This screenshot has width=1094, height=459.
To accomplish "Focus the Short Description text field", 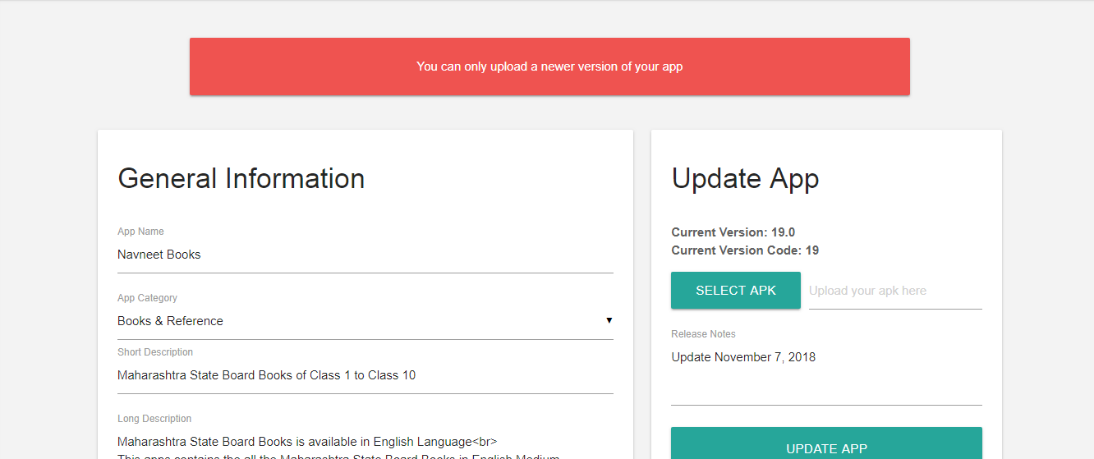I will coord(365,375).
